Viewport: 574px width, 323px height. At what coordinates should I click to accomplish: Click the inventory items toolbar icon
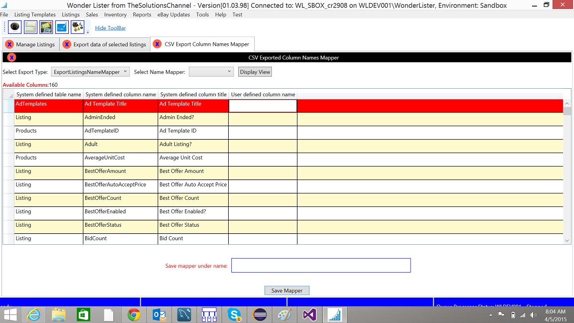78,27
